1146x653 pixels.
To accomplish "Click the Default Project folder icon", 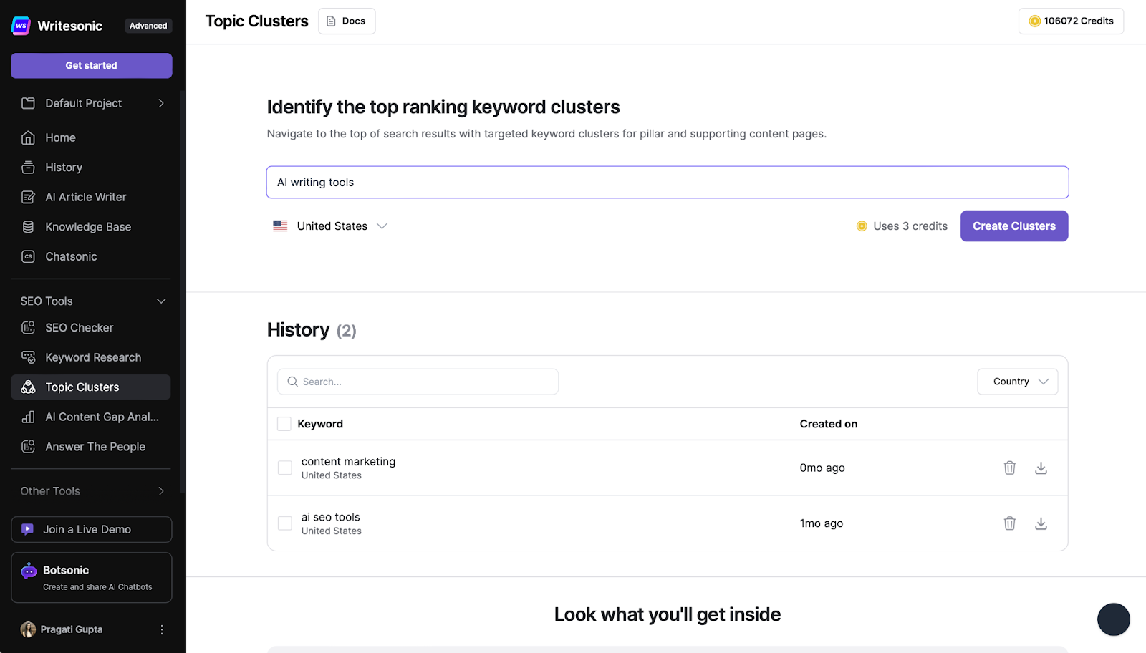I will [x=29, y=103].
